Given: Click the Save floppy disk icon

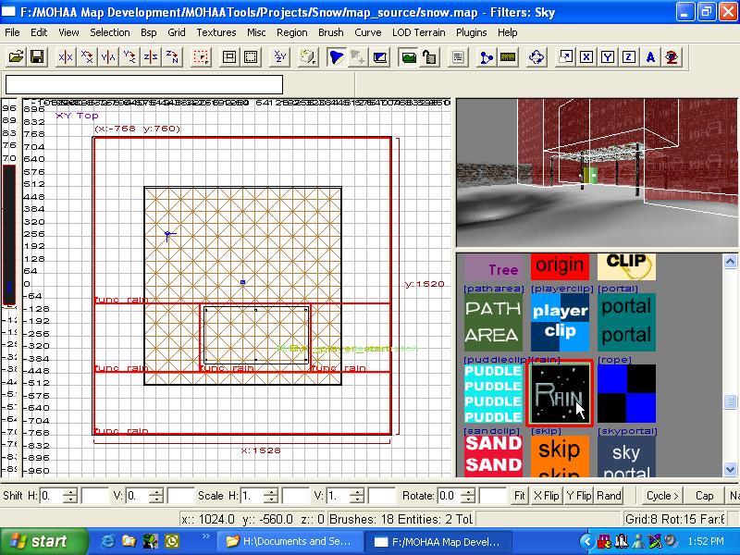Looking at the screenshot, I should [x=37, y=57].
